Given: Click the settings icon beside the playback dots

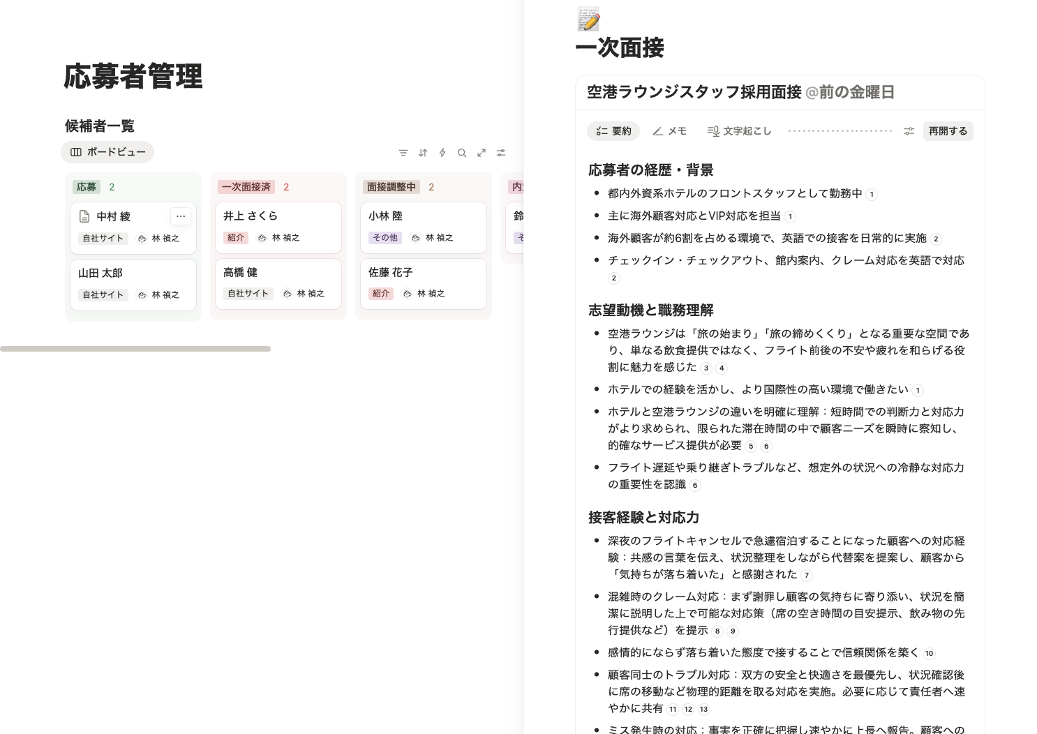Looking at the screenshot, I should 909,130.
